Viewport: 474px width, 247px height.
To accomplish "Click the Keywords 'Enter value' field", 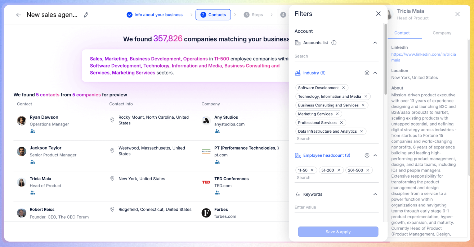I will 336,207.
